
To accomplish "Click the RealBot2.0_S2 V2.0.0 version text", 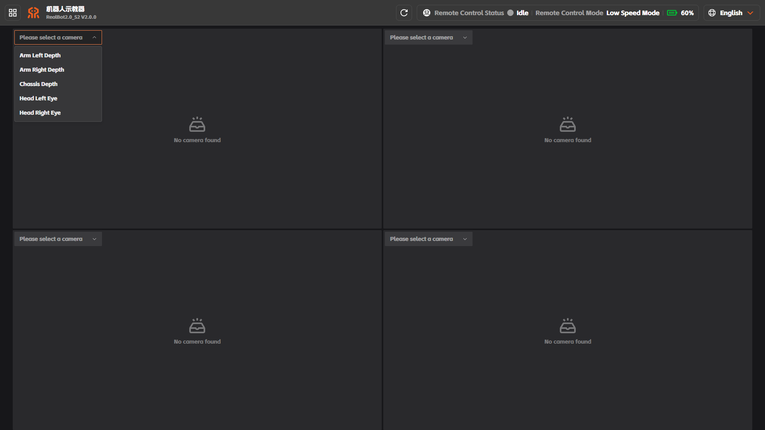I will (71, 17).
